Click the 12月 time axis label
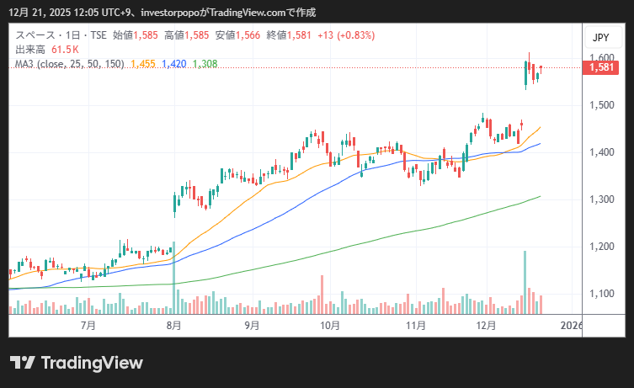This screenshot has height=388, width=634. (485, 325)
